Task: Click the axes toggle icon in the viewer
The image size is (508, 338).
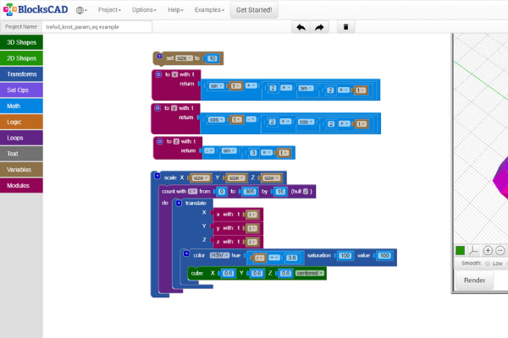Action: (473, 250)
